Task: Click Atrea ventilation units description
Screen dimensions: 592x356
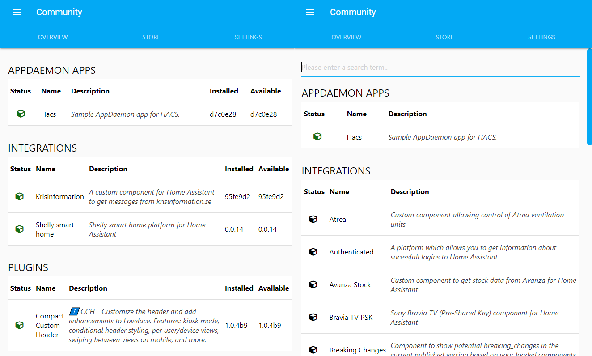Action: 477,219
